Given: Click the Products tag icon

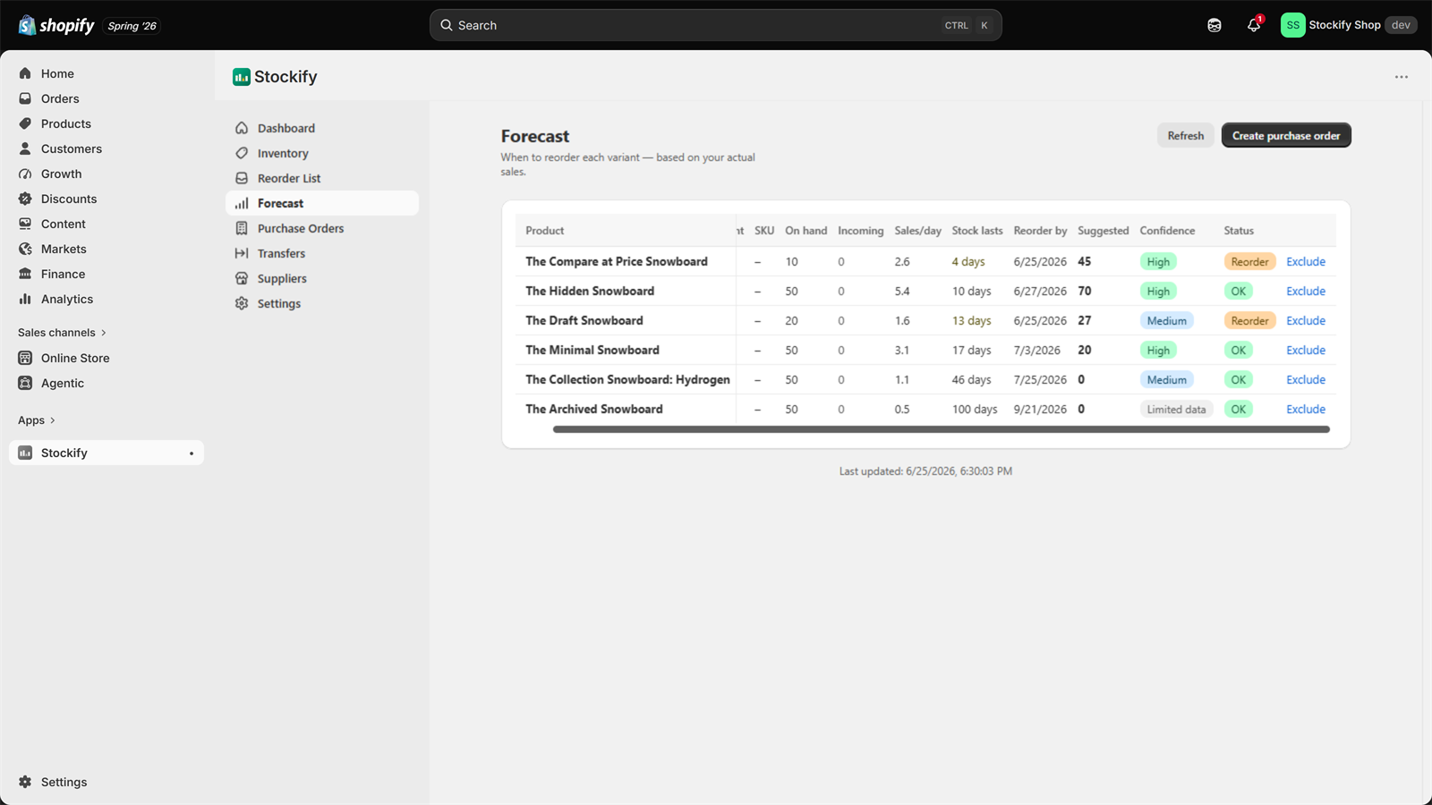Looking at the screenshot, I should tap(25, 123).
